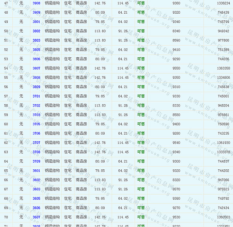The image size is (233, 227).
Task: Click room 3805 link
Action: 36,50
